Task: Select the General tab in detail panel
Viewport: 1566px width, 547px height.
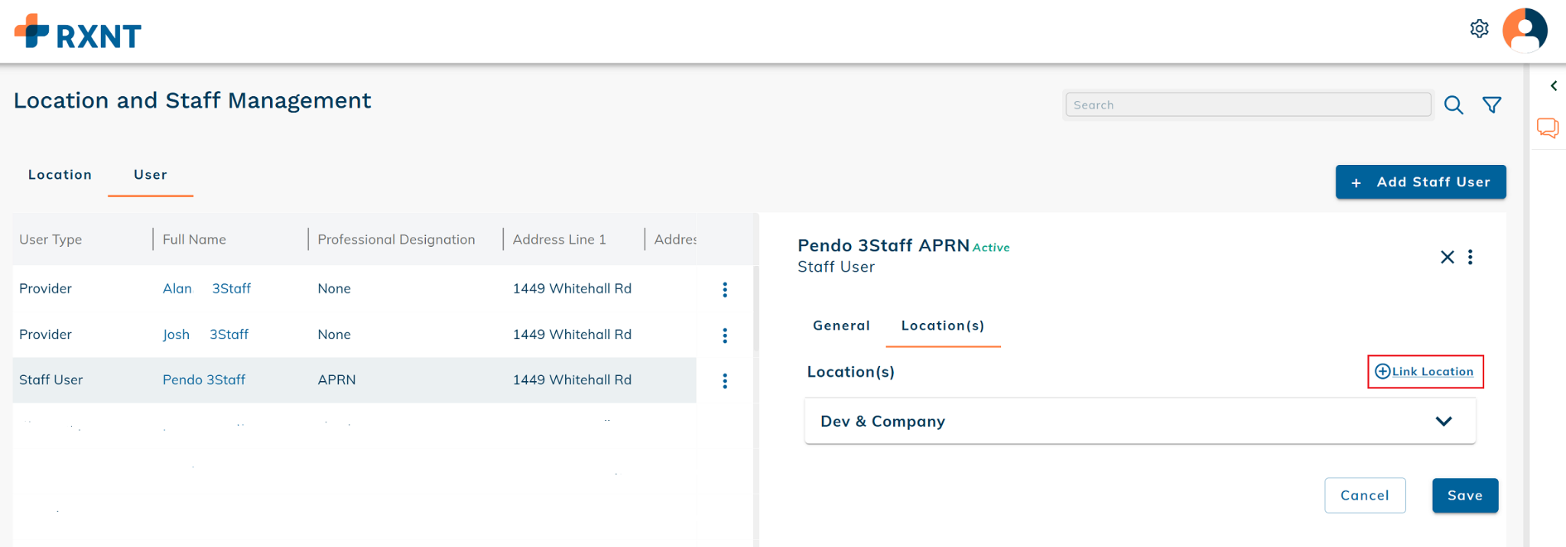Action: point(841,326)
